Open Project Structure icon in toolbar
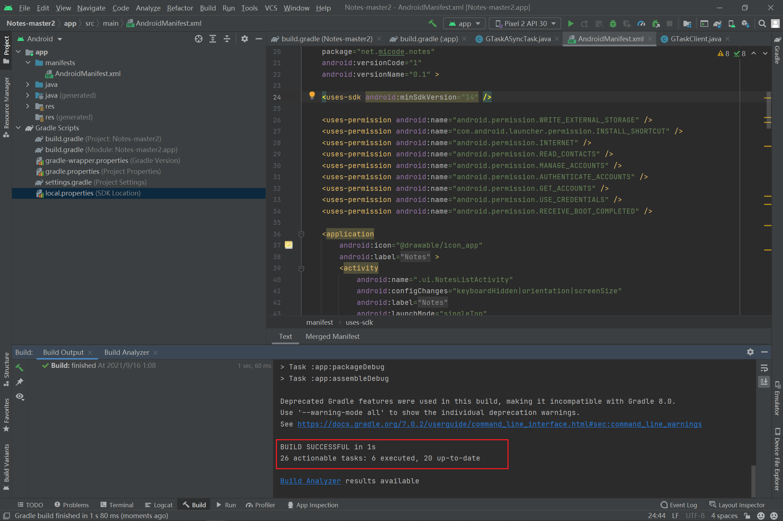Image resolution: width=783 pixels, height=521 pixels. point(687,24)
